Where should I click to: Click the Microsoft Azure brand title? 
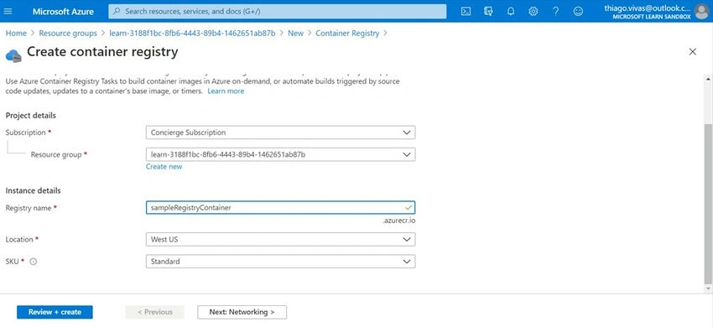click(63, 12)
